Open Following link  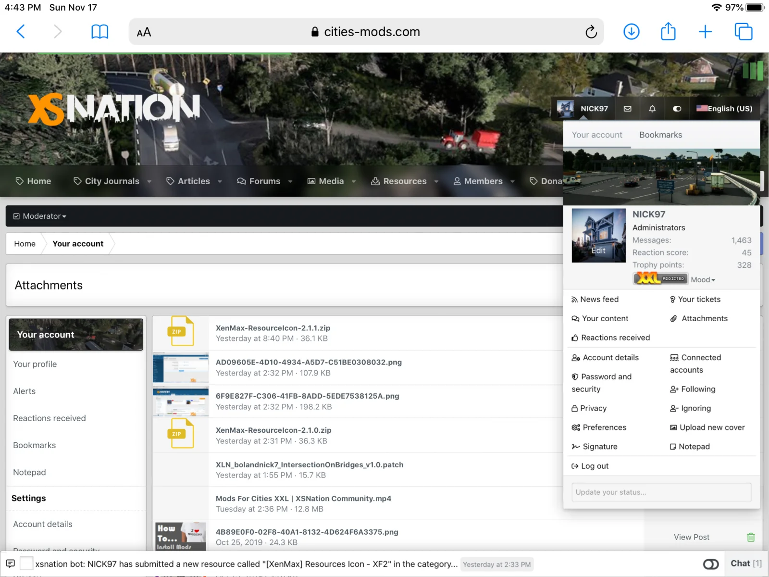[x=693, y=389]
